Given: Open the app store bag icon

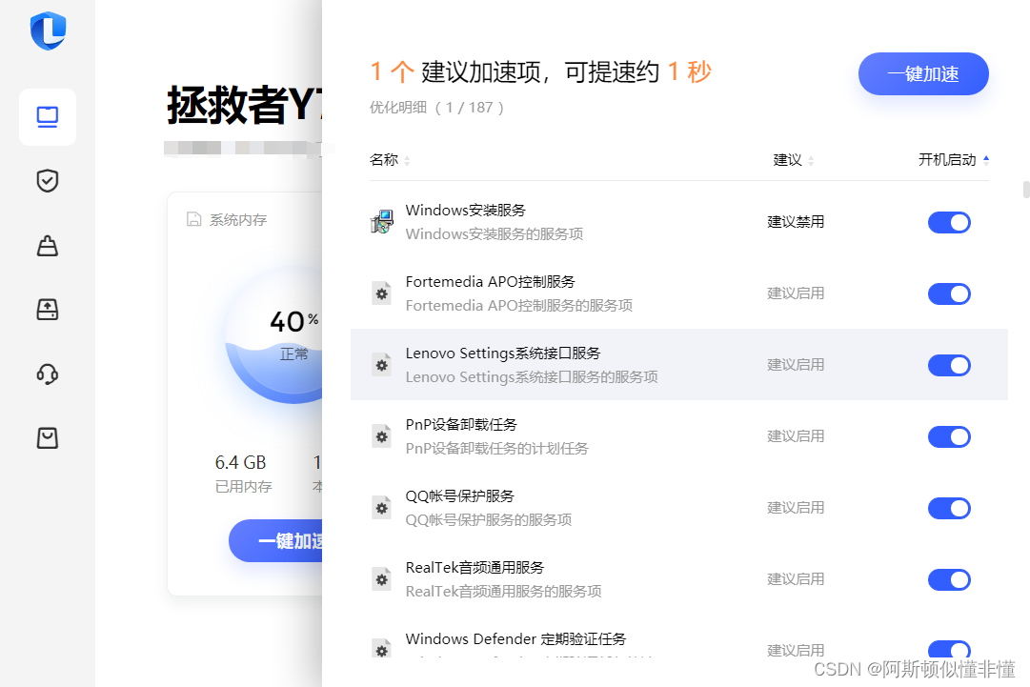Looking at the screenshot, I should point(47,437).
